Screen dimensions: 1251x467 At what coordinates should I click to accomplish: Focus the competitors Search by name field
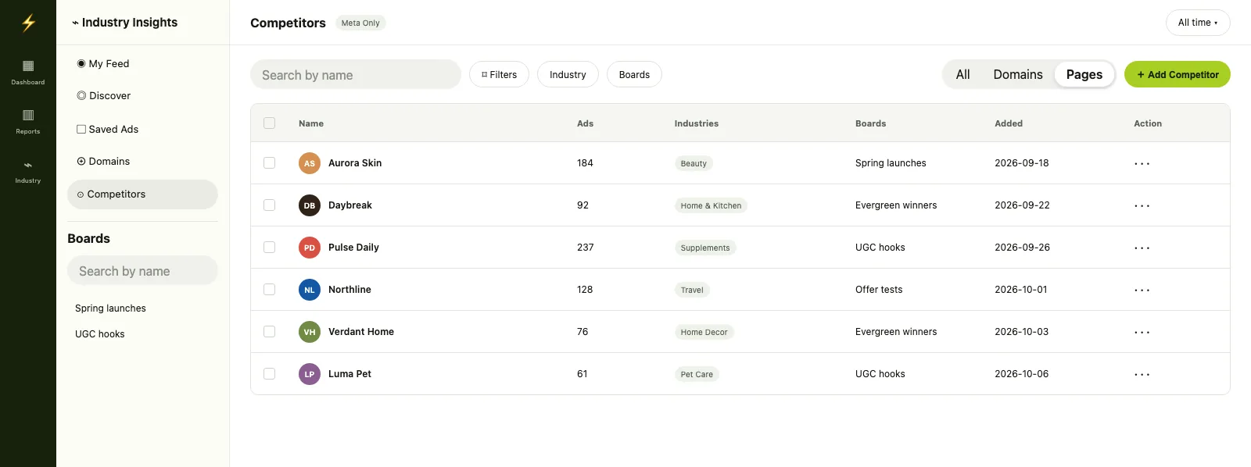coord(356,74)
